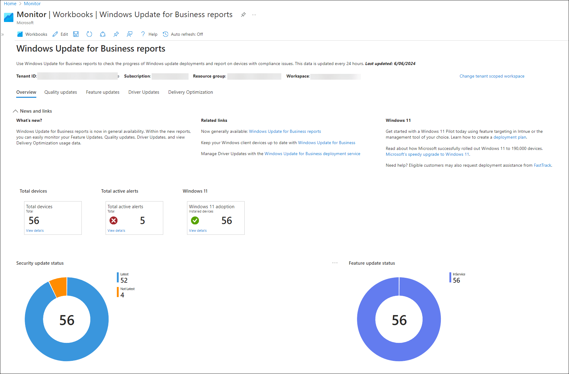Open the feedback icon in the toolbar
Screen dimensions: 569x374
tap(130, 34)
